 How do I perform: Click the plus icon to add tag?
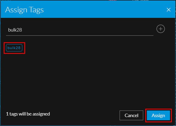(x=161, y=29)
